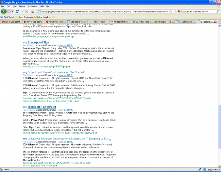
Task: Open the File menu
Action: (3, 6)
